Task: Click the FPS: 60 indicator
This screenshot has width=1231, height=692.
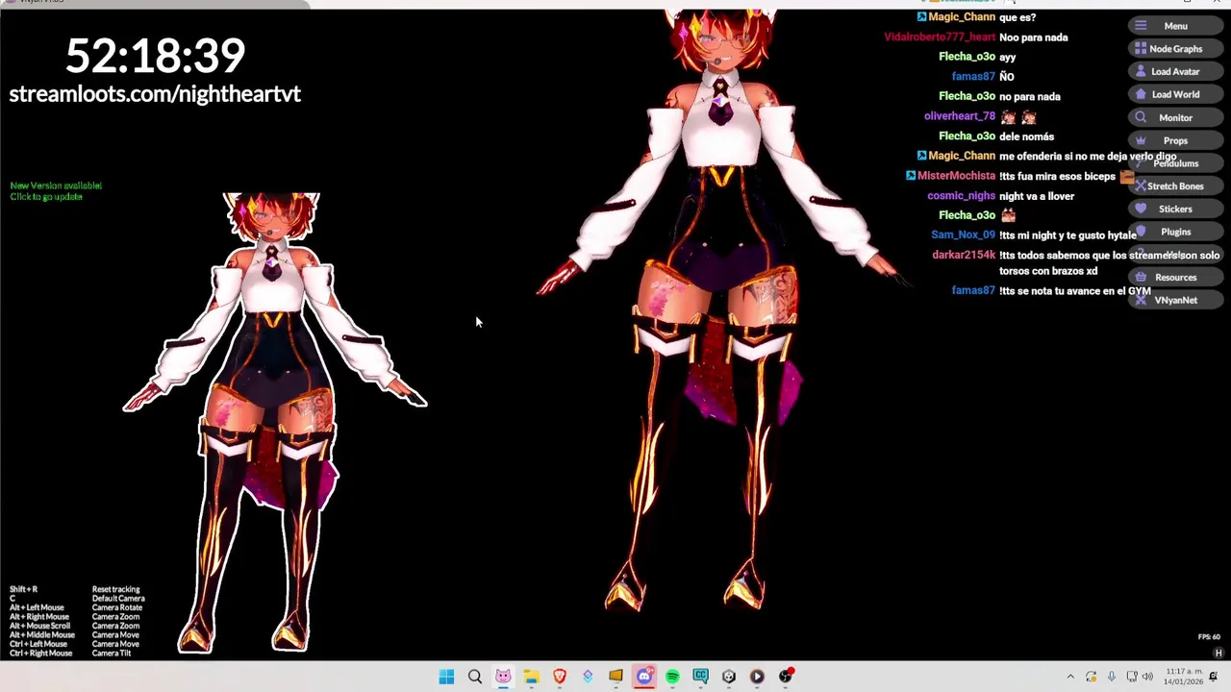Action: [1209, 637]
